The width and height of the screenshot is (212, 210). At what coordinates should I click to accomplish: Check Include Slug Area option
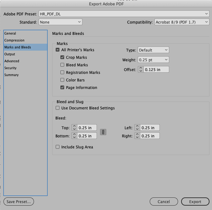pyautogui.click(x=58, y=147)
